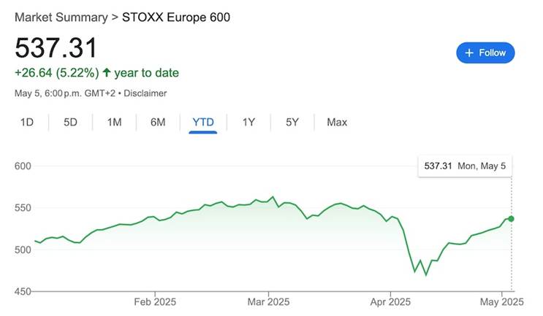Switch to the 5Y range tab
543x316 pixels.
tap(292, 123)
